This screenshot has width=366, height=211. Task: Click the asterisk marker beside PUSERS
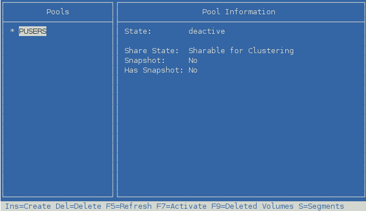pos(12,31)
